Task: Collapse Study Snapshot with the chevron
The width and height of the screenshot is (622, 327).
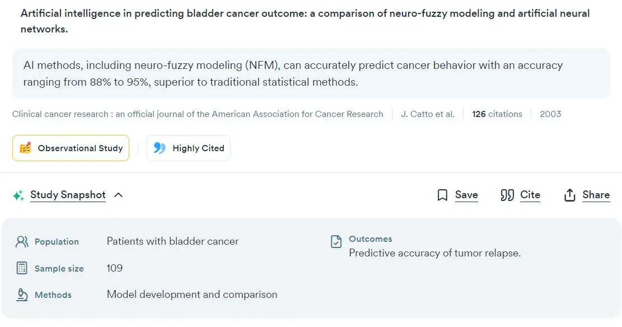Action: 118,195
